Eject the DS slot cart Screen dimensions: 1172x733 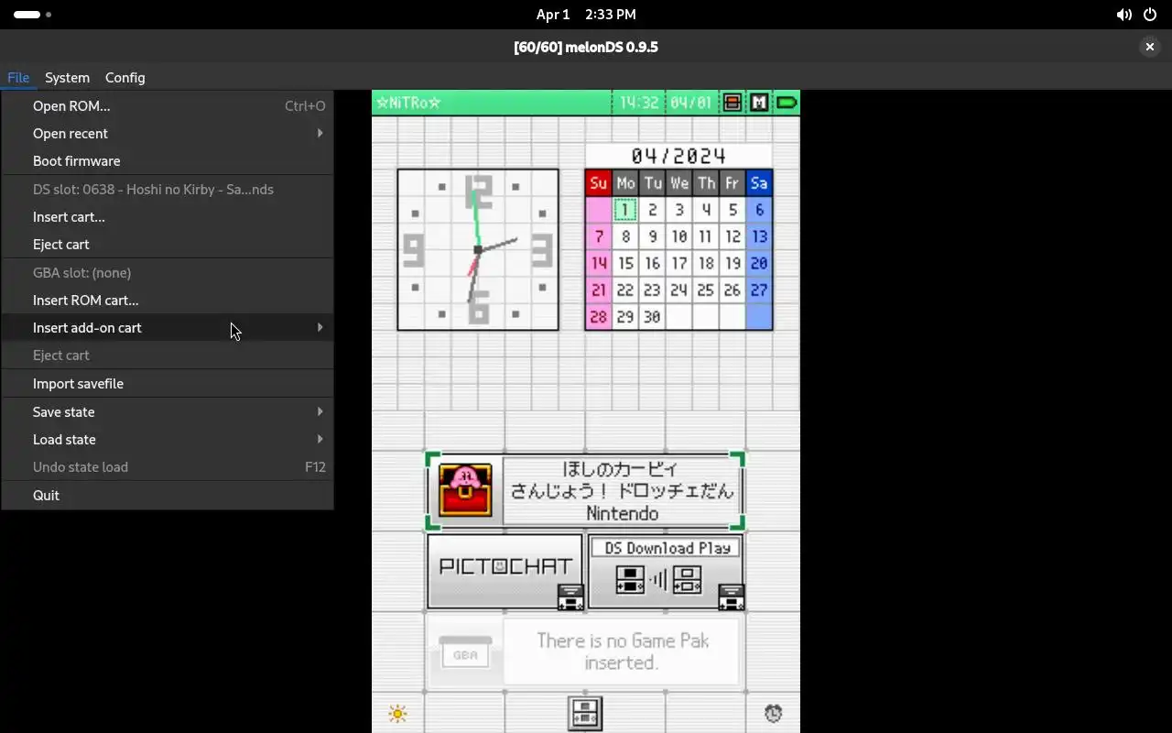(x=167, y=245)
